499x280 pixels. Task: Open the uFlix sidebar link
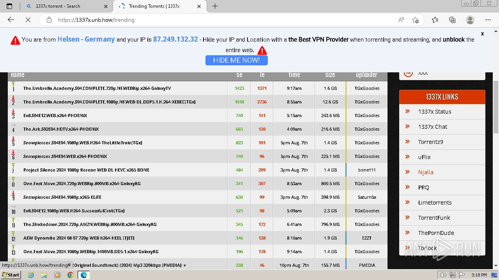pos(424,157)
